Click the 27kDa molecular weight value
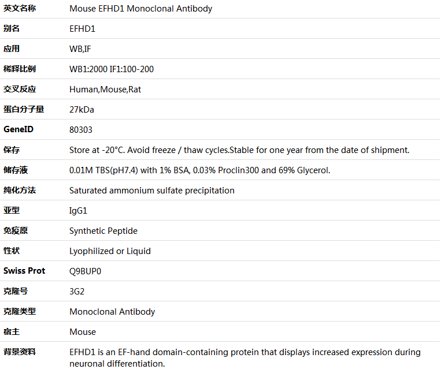The image size is (441, 373). click(x=81, y=110)
